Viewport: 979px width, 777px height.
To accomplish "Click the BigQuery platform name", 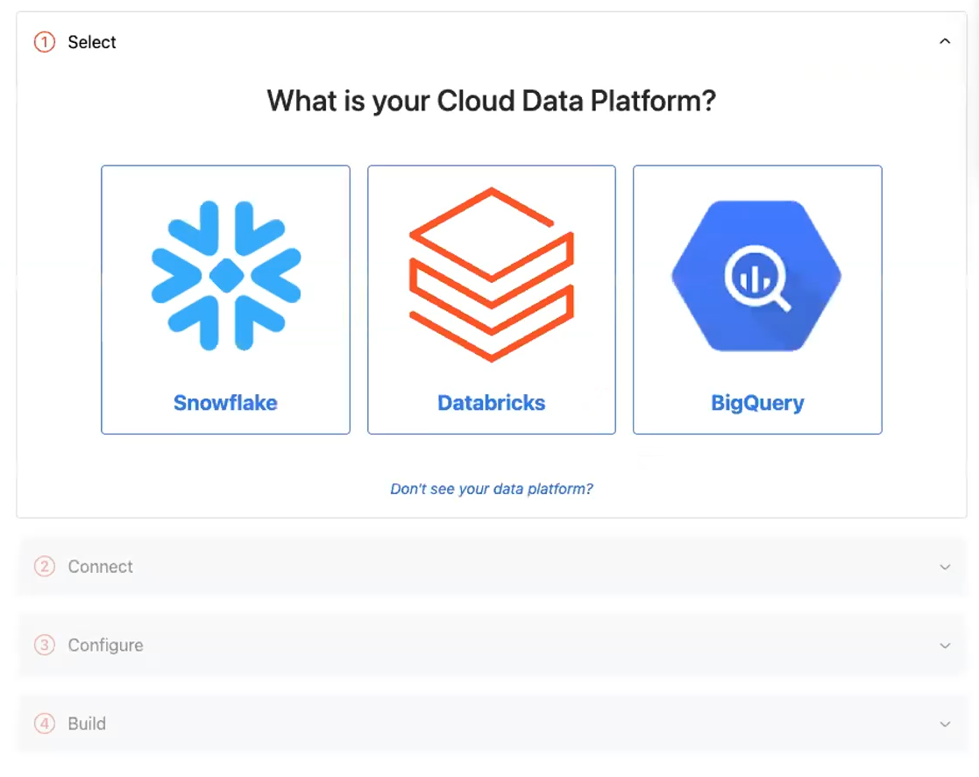I will pyautogui.click(x=757, y=403).
